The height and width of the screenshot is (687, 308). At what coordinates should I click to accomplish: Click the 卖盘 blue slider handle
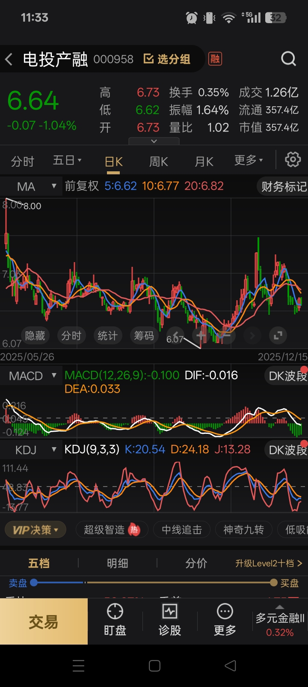[x=34, y=582]
